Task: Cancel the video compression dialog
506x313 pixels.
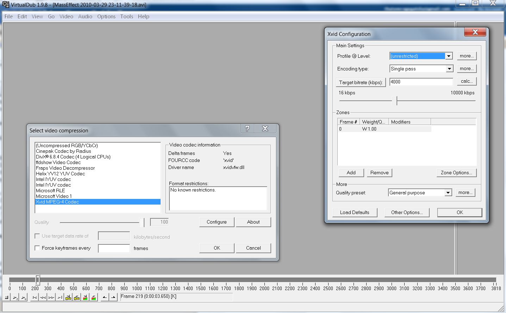Action: point(253,248)
